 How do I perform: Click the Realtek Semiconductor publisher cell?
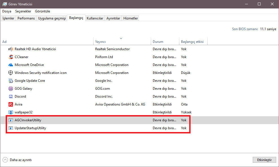pos(112,49)
